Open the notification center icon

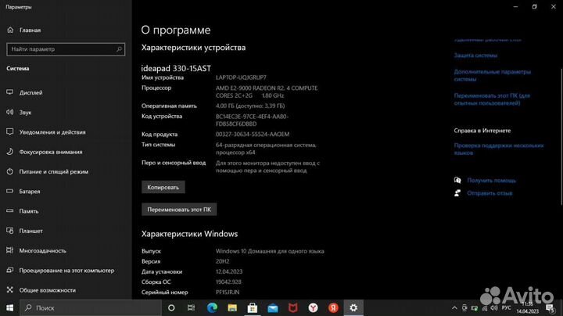(550, 307)
